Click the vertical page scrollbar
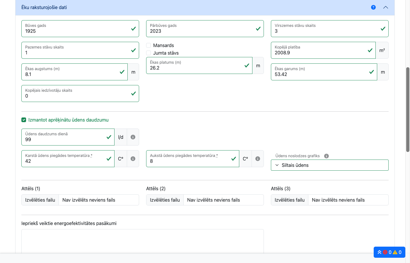Image resolution: width=410 pixels, height=263 pixels. pyautogui.click(x=408, y=110)
